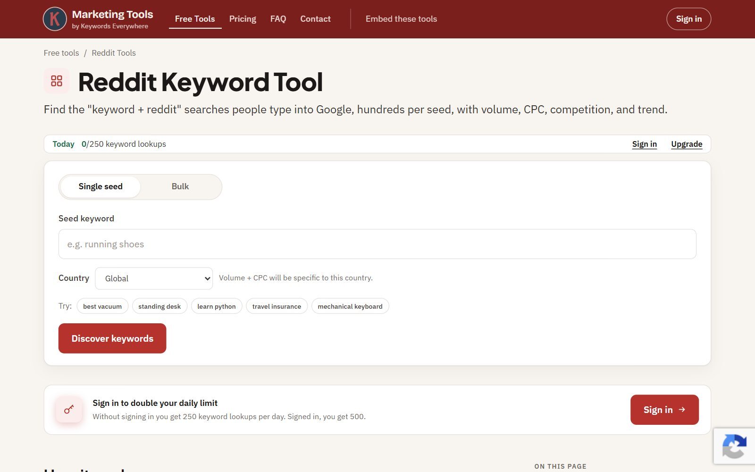The height and width of the screenshot is (472, 755).
Task: Open the Country dropdown set to Global
Action: click(x=154, y=278)
